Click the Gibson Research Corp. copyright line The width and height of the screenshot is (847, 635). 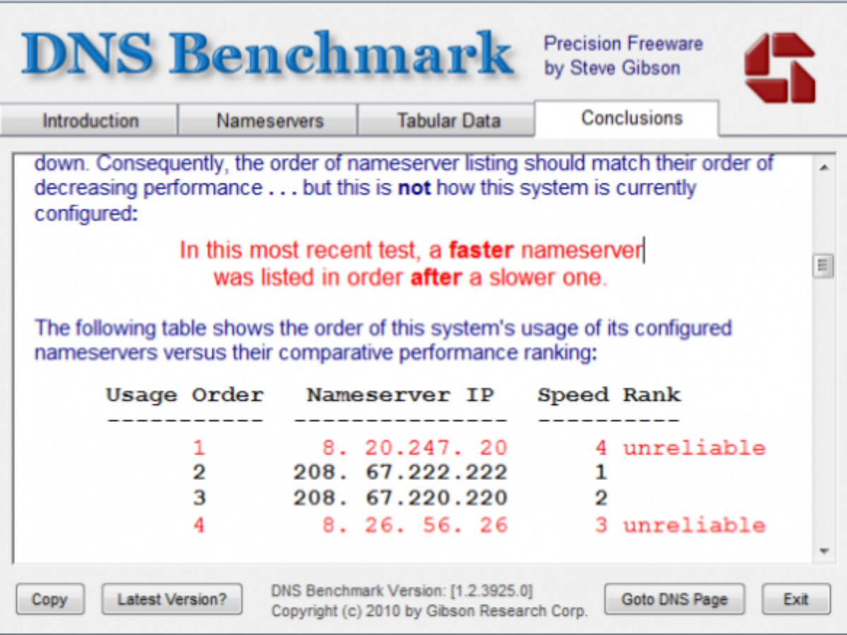pyautogui.click(x=429, y=610)
